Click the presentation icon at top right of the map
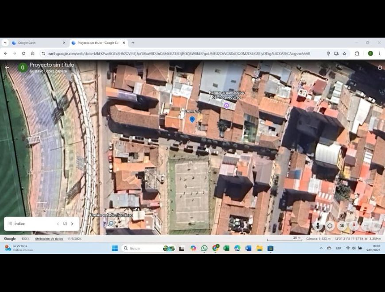Viewport: 385px width, 292px height. point(380,68)
